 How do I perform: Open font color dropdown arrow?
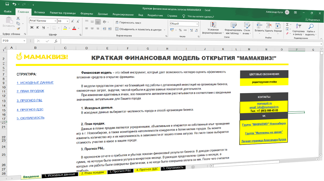[78, 28]
